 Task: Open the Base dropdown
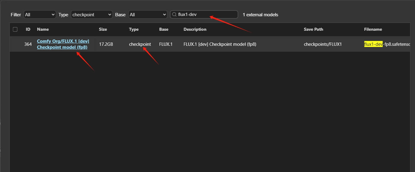(x=147, y=14)
